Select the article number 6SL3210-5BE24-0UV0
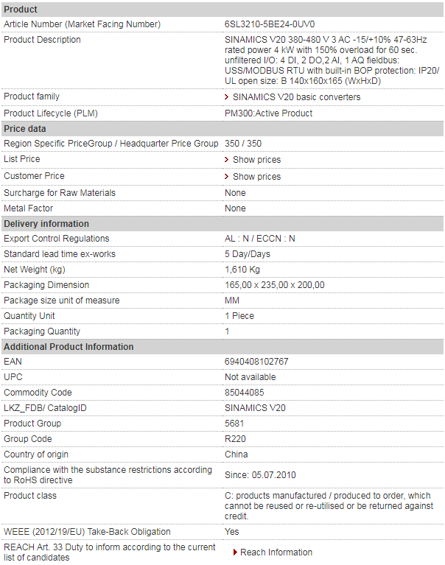Screen dimensions: 445x565 tap(270, 24)
